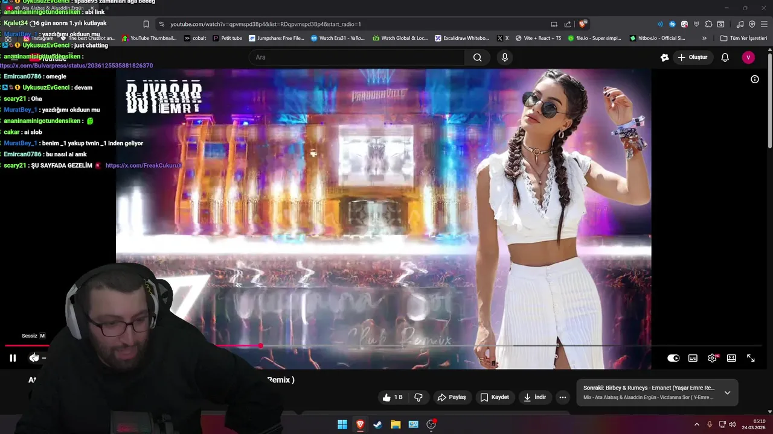Open x.com/FreakCukuruX link in chat overlay
The width and height of the screenshot is (773, 434).
[x=143, y=165]
